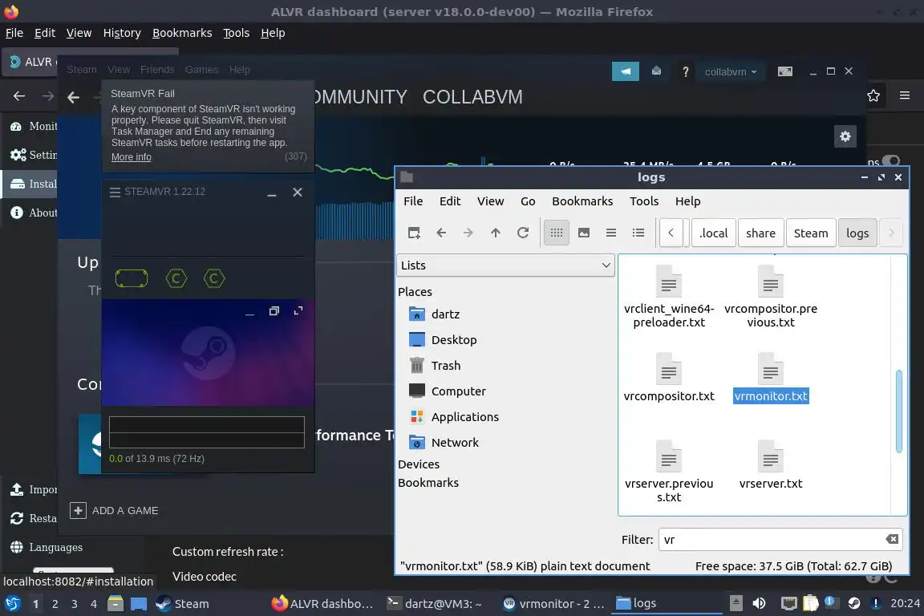Viewport: 924px width, 616px height.
Task: Clear the vr filter text
Action: point(892,539)
